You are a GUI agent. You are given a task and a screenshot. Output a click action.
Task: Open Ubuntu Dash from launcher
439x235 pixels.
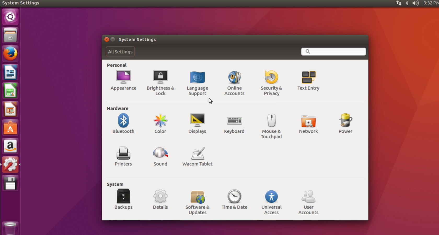coord(10,17)
